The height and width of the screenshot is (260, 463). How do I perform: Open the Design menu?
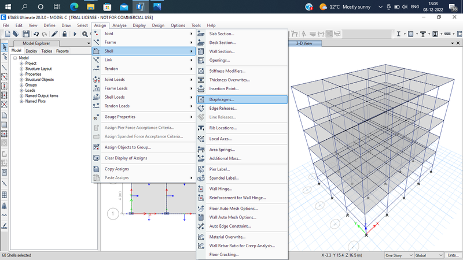pos(158,25)
